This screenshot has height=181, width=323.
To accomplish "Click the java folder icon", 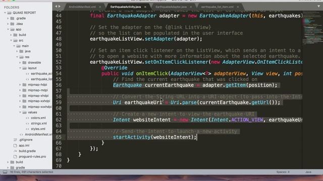I will tap(21, 51).
